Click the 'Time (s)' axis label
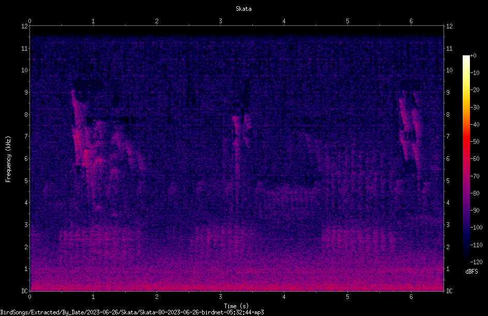This screenshot has width=488, height=316. point(236,306)
